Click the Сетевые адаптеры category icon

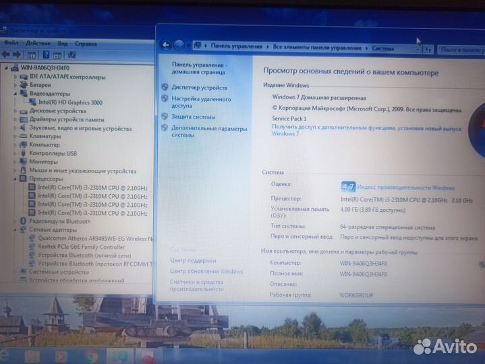tap(23, 230)
